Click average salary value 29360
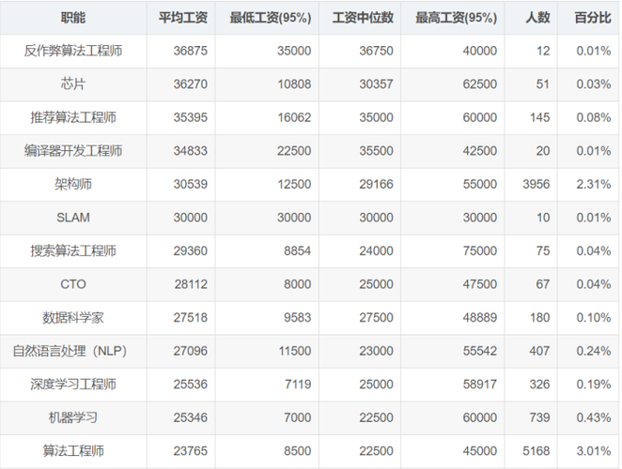The height and width of the screenshot is (469, 622). [x=191, y=250]
